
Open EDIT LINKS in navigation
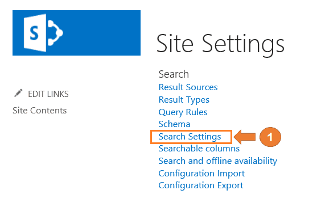(x=48, y=94)
